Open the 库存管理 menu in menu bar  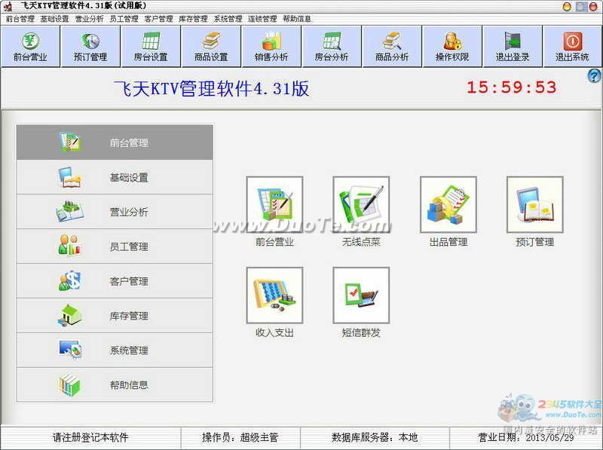tap(193, 19)
